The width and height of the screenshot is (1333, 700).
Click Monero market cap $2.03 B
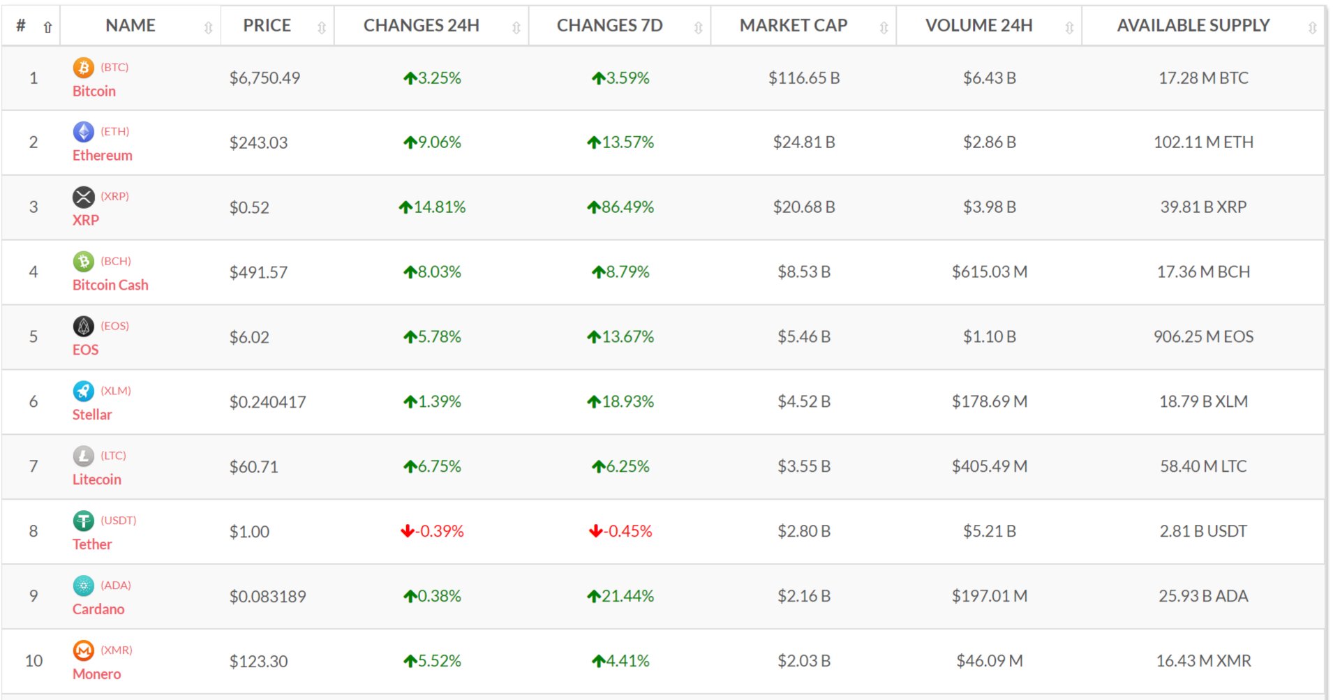804,662
